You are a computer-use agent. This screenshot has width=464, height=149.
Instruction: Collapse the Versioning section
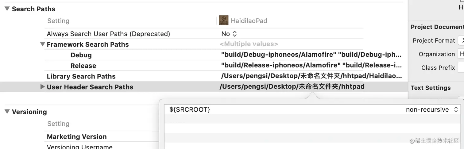(7, 112)
